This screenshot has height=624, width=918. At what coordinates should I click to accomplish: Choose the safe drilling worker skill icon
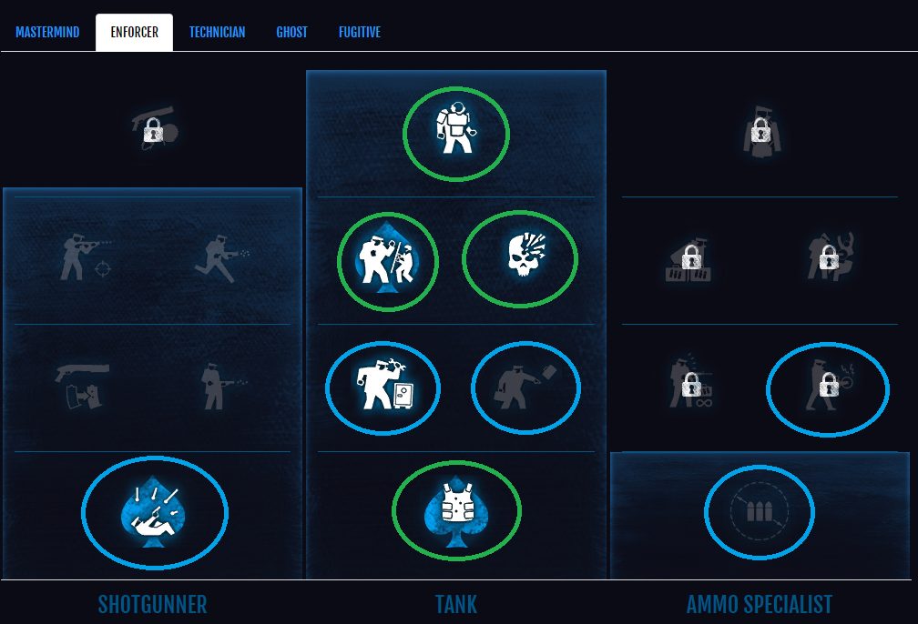[382, 384]
